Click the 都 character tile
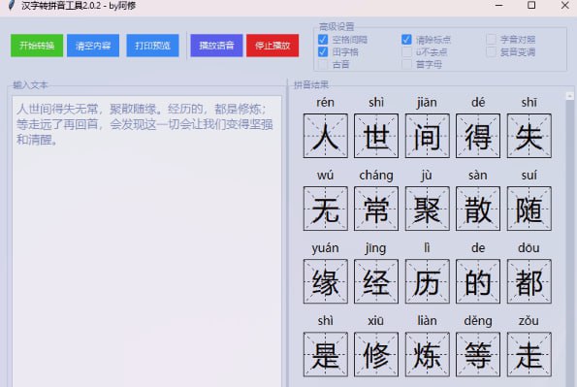 [x=529, y=281]
